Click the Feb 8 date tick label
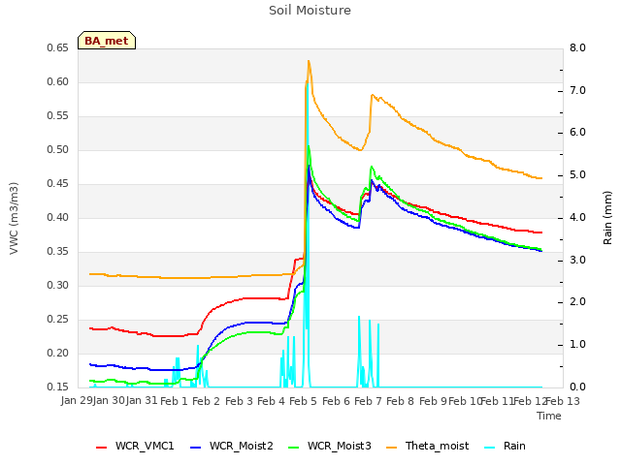The width and height of the screenshot is (621, 465). pos(400,401)
